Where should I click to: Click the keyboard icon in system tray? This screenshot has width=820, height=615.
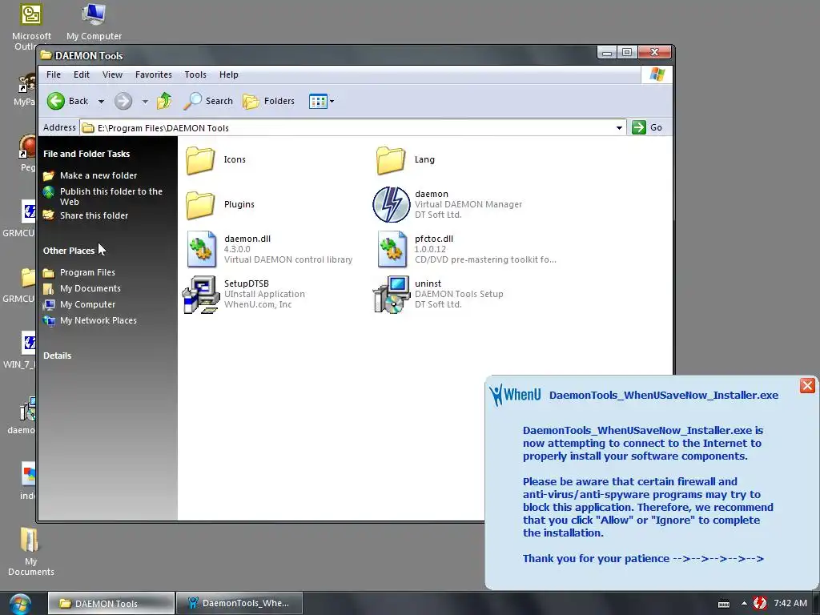pyautogui.click(x=724, y=604)
